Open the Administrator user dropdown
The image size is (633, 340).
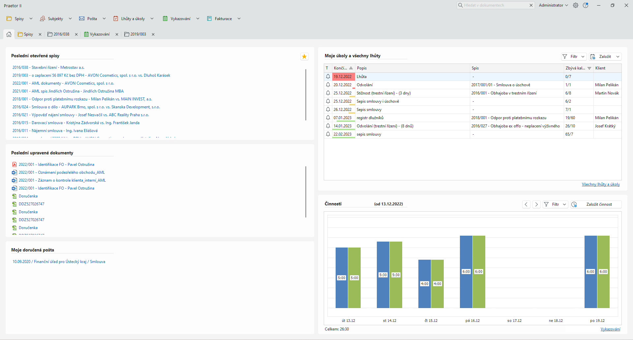553,5
